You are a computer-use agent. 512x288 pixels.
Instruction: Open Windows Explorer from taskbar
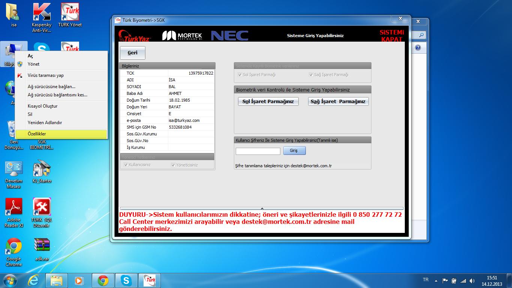[x=57, y=280]
